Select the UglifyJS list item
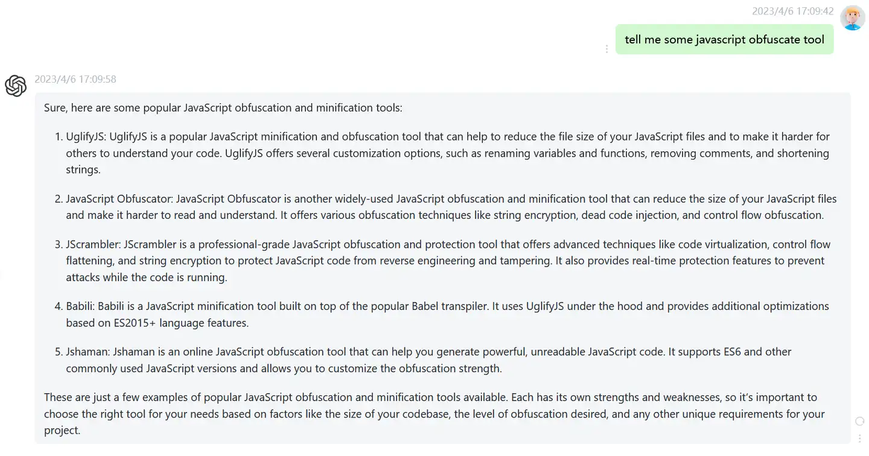This screenshot has height=456, width=869. click(x=448, y=153)
